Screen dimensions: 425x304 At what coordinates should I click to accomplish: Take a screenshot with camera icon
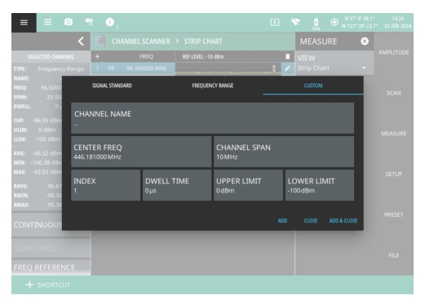[69, 22]
